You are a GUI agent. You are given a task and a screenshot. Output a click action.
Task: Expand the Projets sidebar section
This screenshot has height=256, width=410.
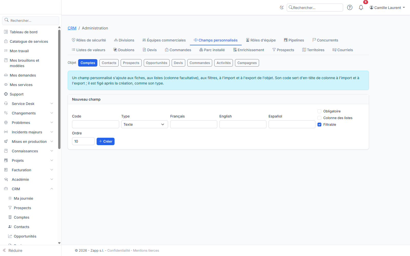[29, 161]
